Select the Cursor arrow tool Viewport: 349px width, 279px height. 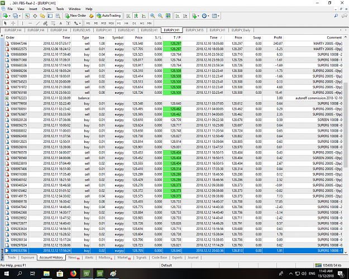(x=6, y=23)
